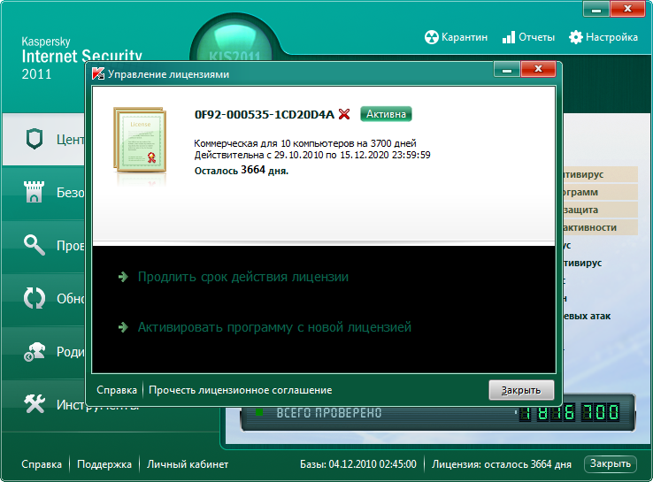Click the Настройка gear icon
653x482 pixels.
pyautogui.click(x=576, y=37)
